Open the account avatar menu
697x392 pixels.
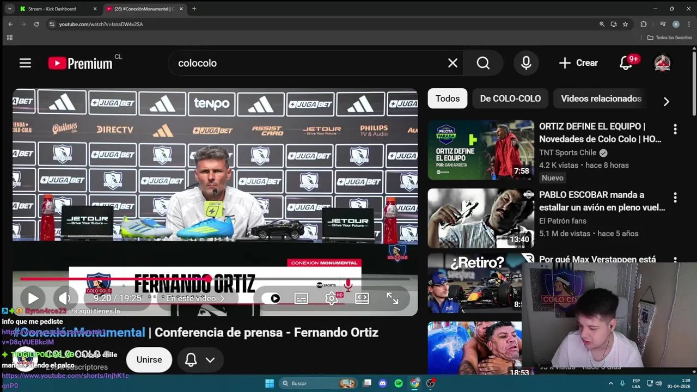(x=662, y=63)
